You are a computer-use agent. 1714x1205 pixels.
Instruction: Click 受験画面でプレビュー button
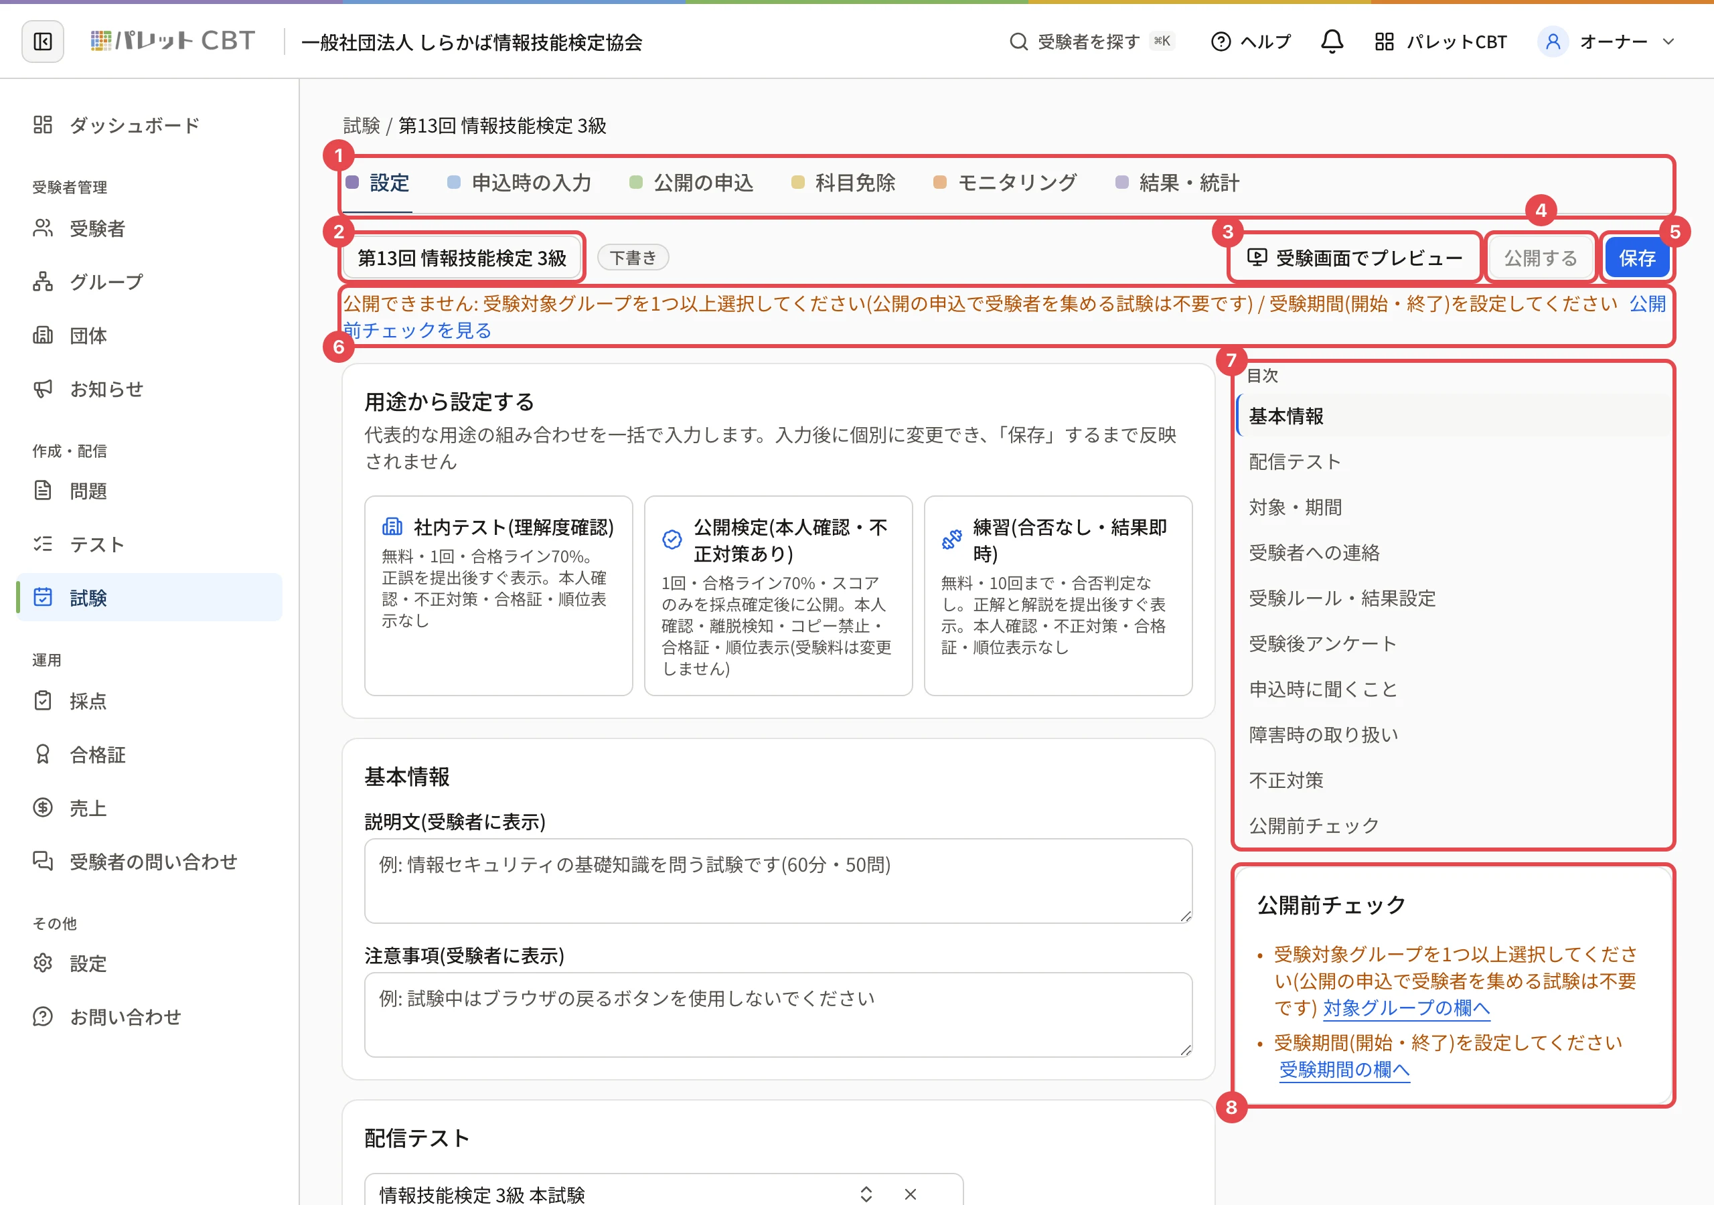(x=1355, y=258)
